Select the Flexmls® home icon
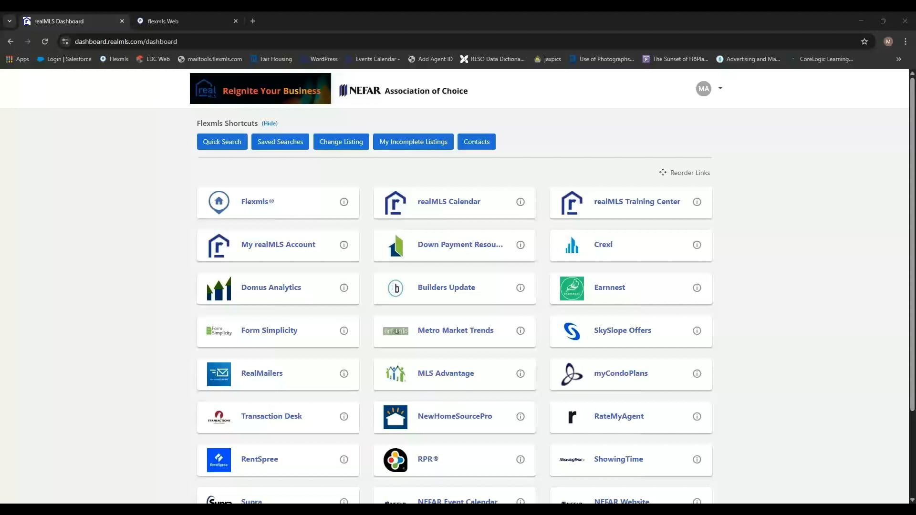The width and height of the screenshot is (916, 515). coord(219,202)
